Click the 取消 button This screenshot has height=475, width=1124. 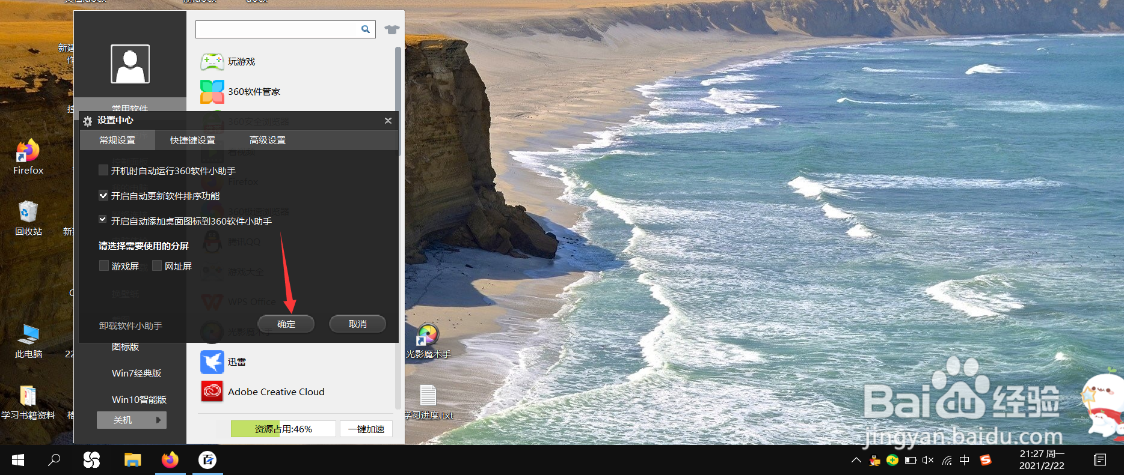(x=358, y=324)
